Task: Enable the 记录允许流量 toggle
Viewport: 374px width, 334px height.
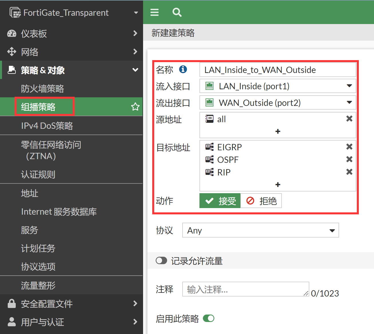Action: point(161,261)
